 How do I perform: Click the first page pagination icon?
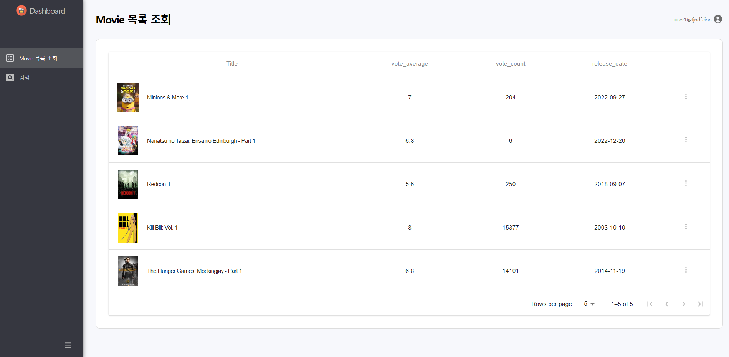[x=650, y=304]
